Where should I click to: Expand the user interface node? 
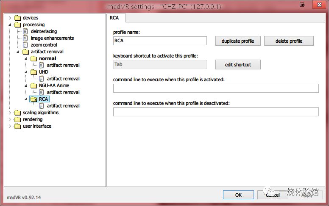[x=10, y=126]
